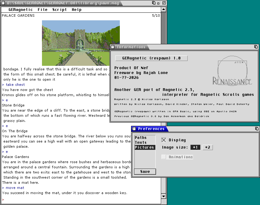Image resolution: width=260 pixels, height=205 pixels.
Task: Open the GEMagnetic application menu
Action: pyautogui.click(x=21, y=9)
